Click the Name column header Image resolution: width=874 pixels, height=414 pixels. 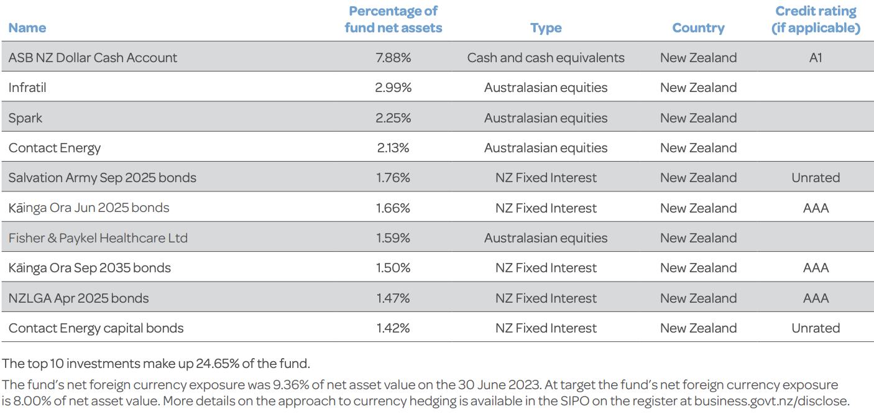tap(27, 28)
